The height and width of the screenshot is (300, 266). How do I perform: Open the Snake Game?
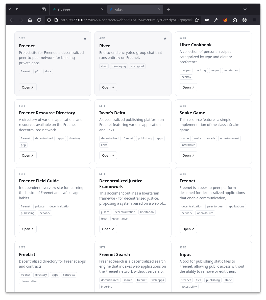188,156
